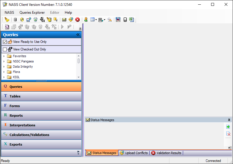Expand the Favorites folder
The height and width of the screenshot is (164, 233).
(4, 56)
